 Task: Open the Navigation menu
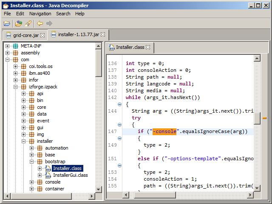coord(40,14)
